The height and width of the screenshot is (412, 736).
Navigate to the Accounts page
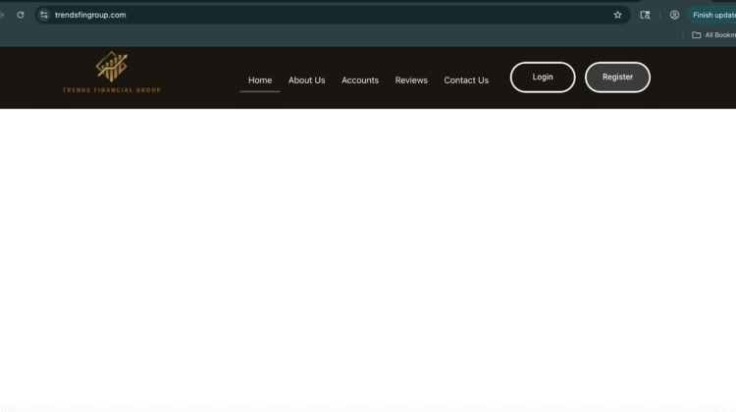click(x=360, y=80)
